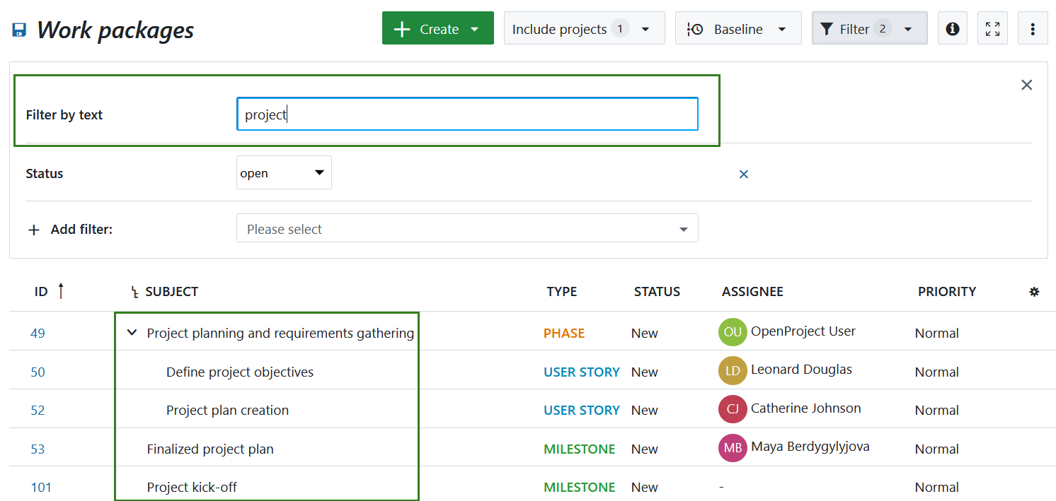Click the save view icon beside Work packages
1056x501 pixels.
pos(18,29)
